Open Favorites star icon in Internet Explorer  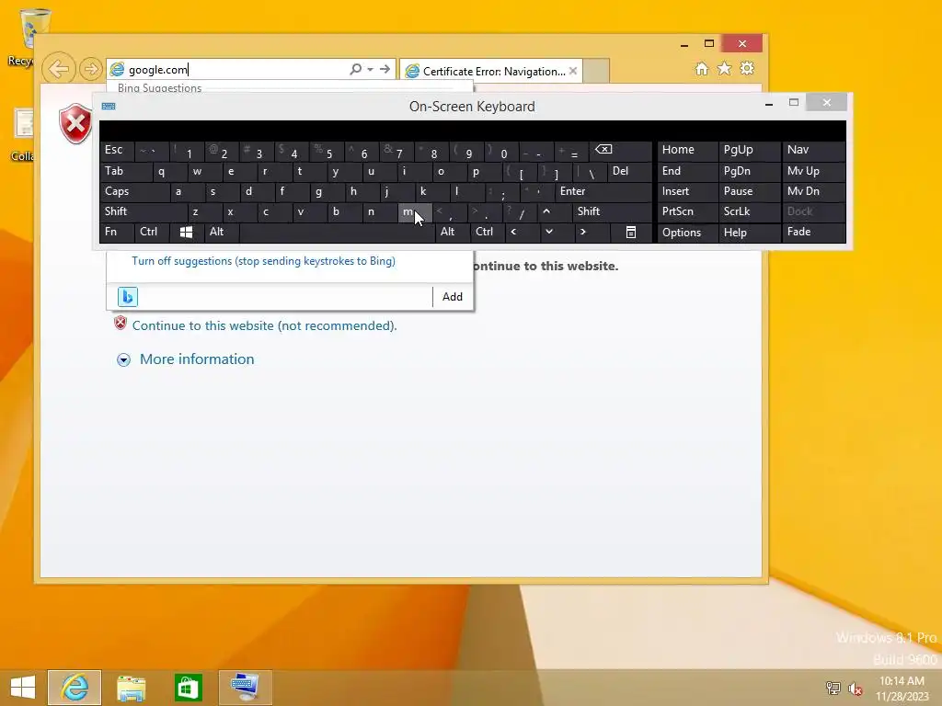click(725, 68)
